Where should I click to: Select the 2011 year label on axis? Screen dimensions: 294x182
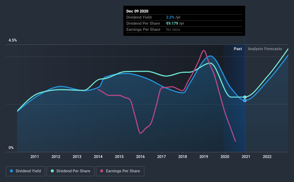[35, 157]
